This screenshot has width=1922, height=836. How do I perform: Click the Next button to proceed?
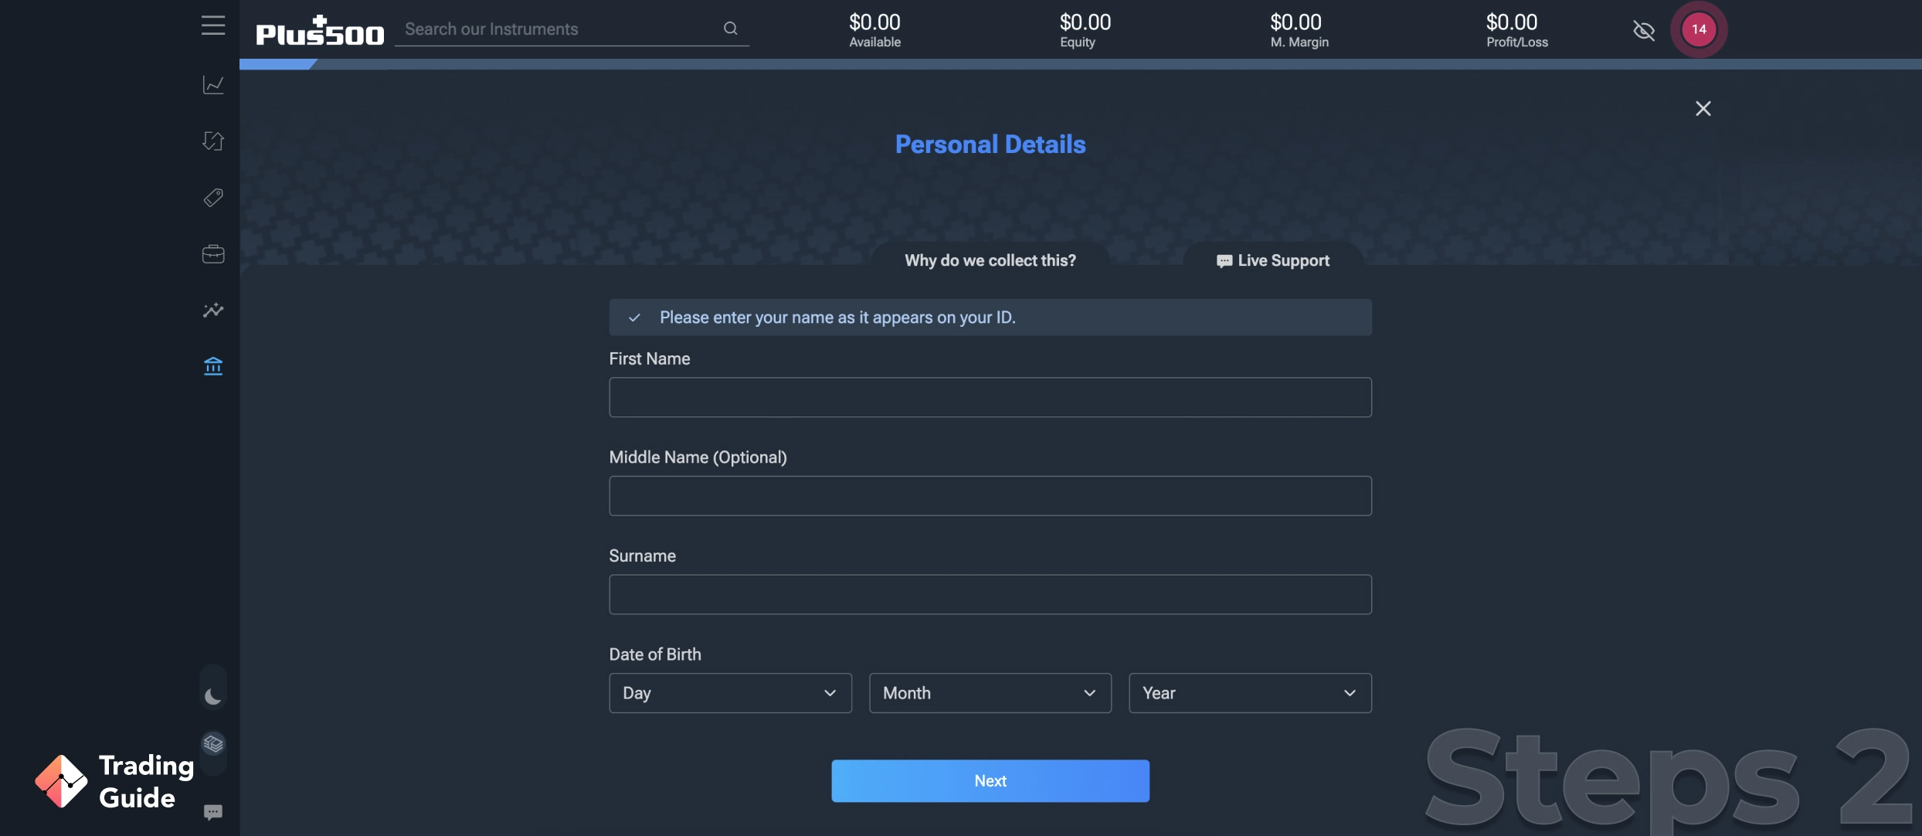[x=990, y=781]
